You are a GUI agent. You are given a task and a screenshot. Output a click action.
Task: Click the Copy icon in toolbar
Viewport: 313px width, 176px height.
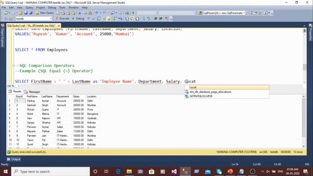pyautogui.click(x=85, y=13)
